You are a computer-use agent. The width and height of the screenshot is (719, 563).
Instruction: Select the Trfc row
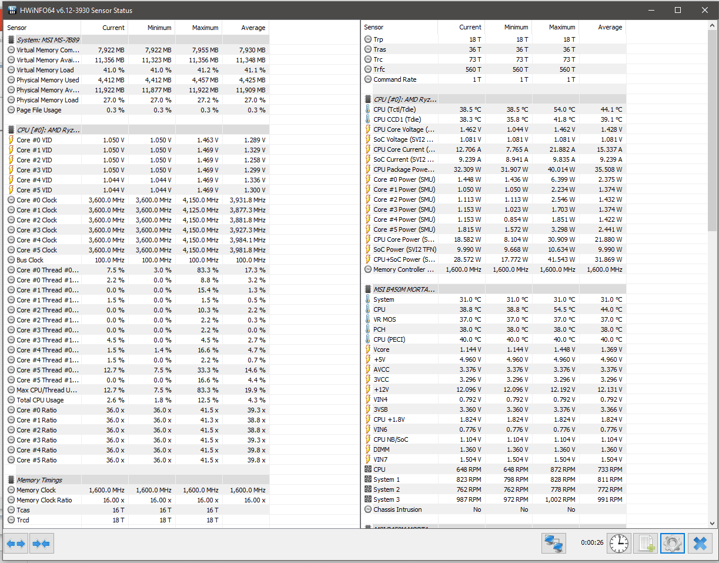(494, 69)
